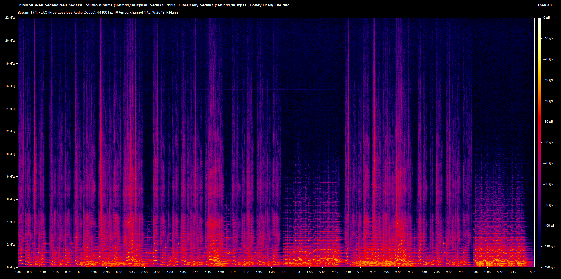This screenshot has width=561, height=279.
Task: Click the 2:30 time axis label
Action: coord(399,272)
